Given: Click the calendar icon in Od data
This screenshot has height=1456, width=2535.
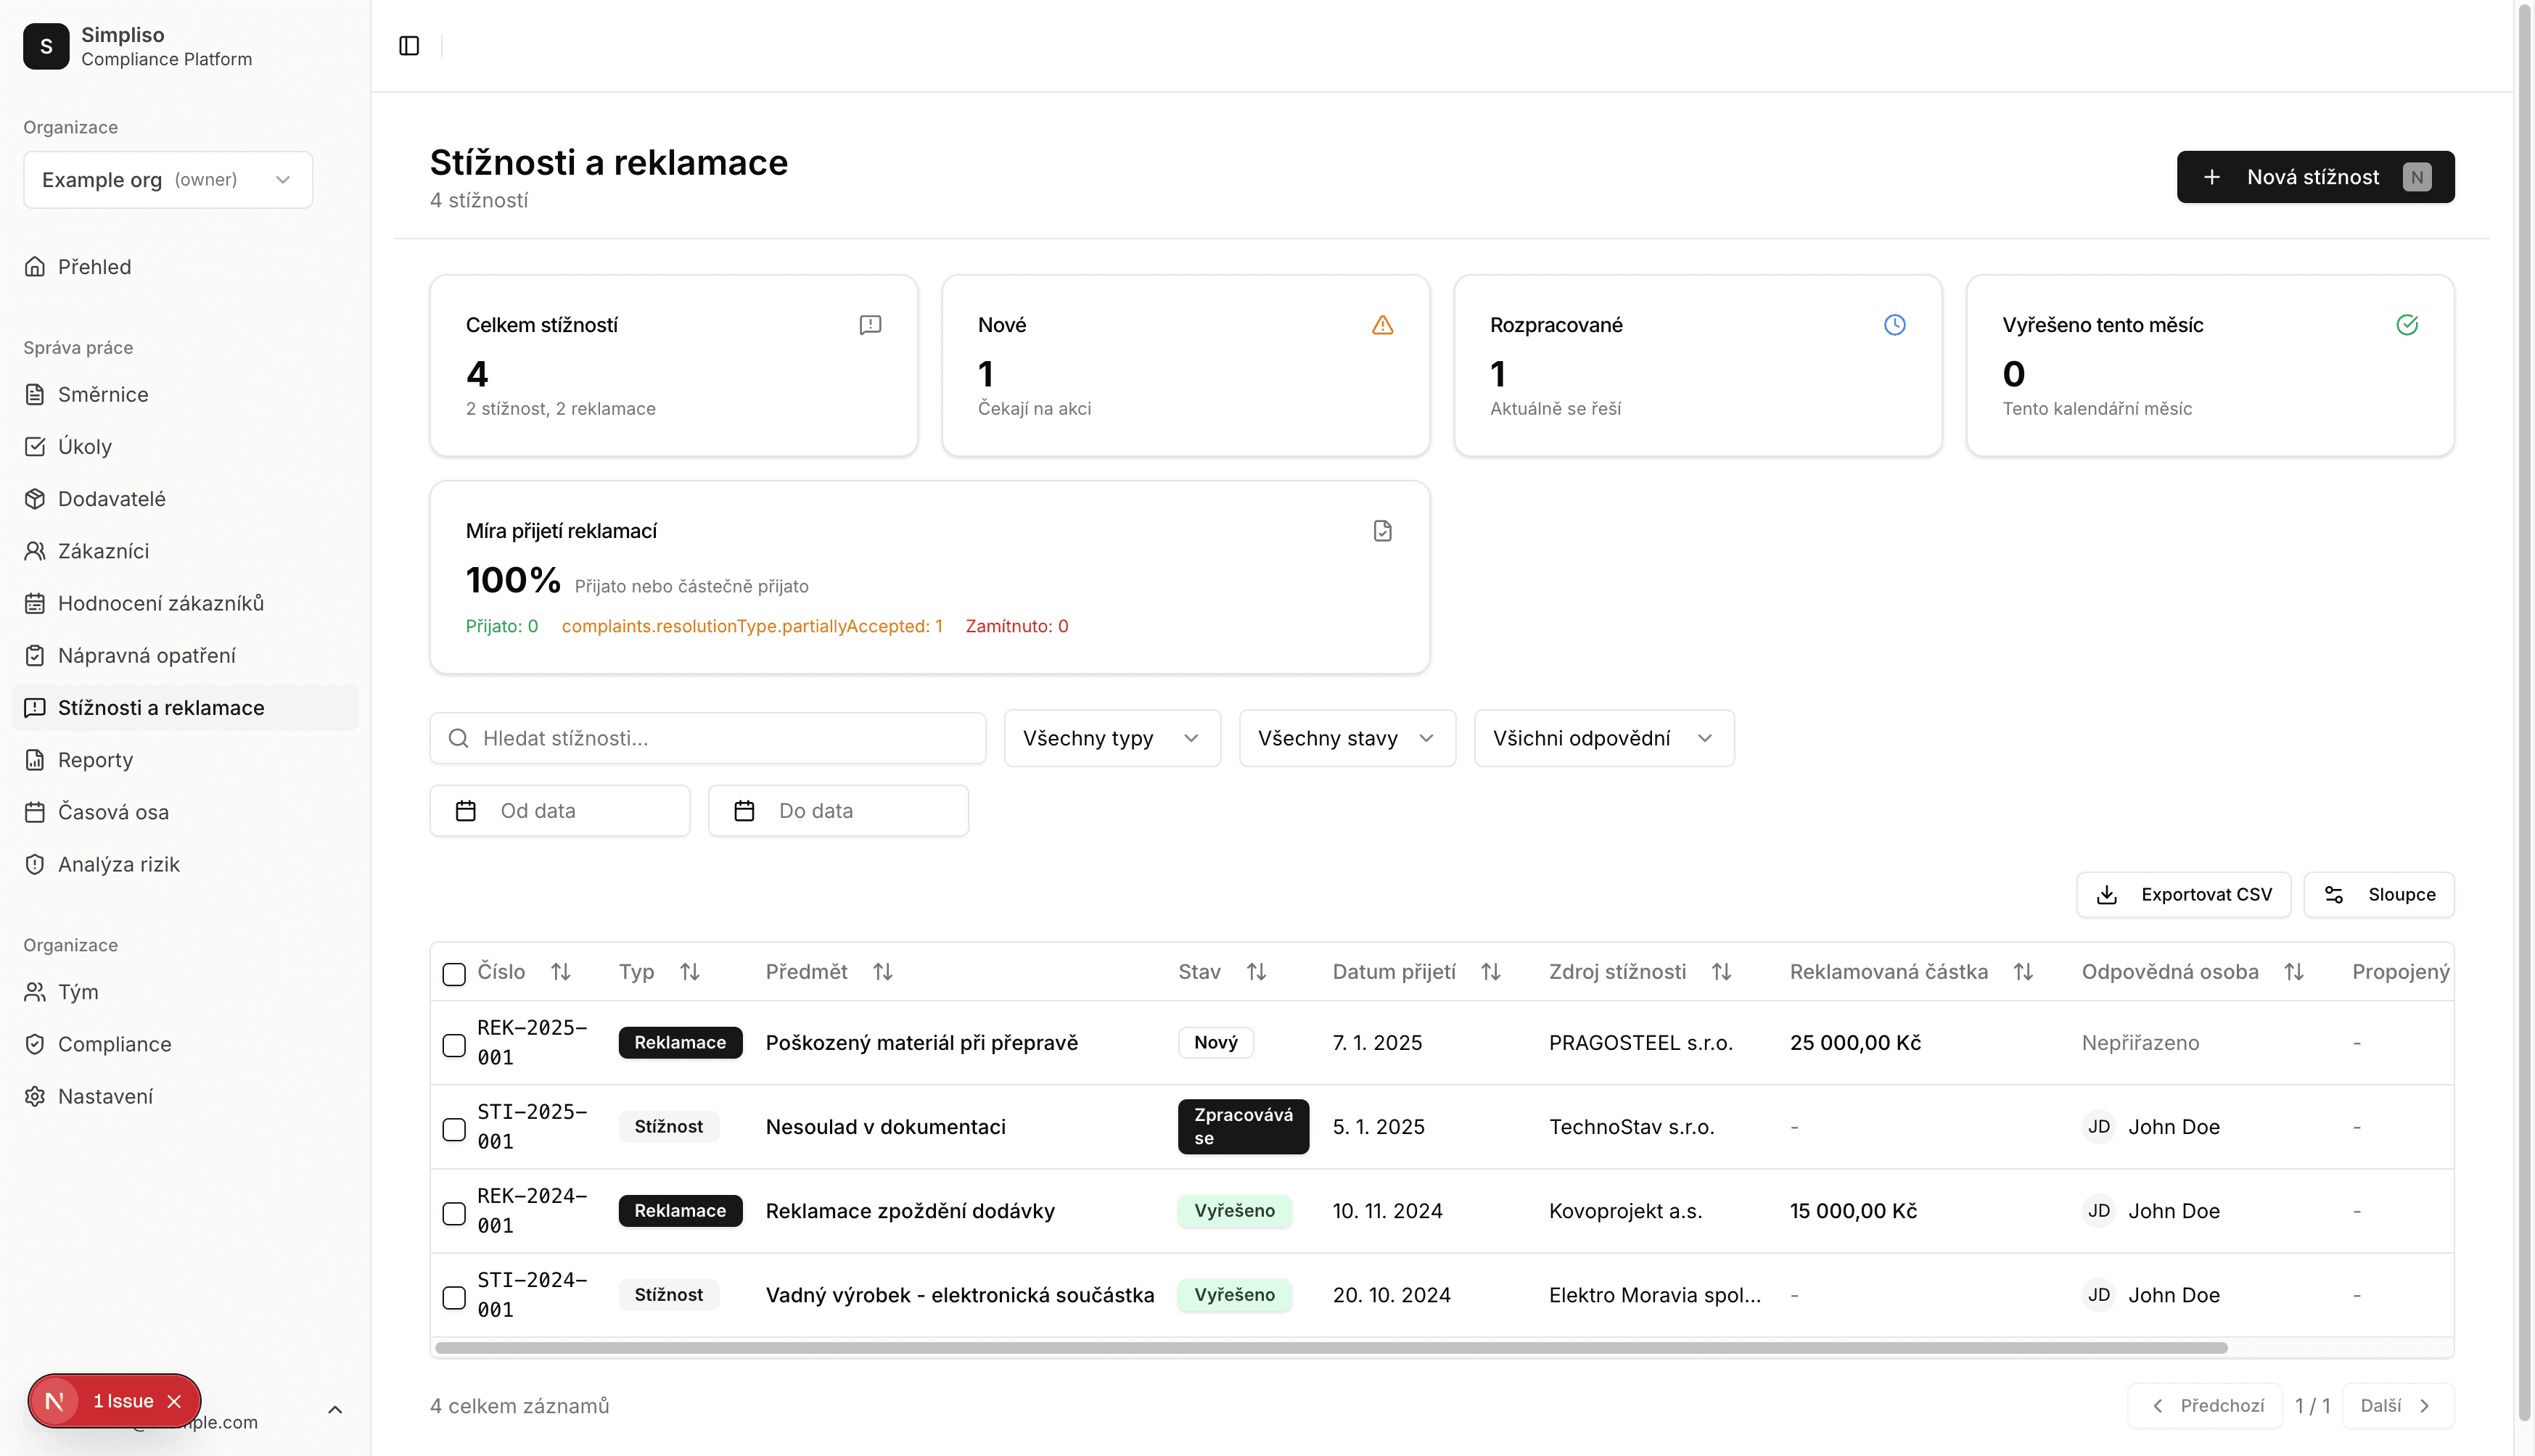Looking at the screenshot, I should (x=465, y=811).
